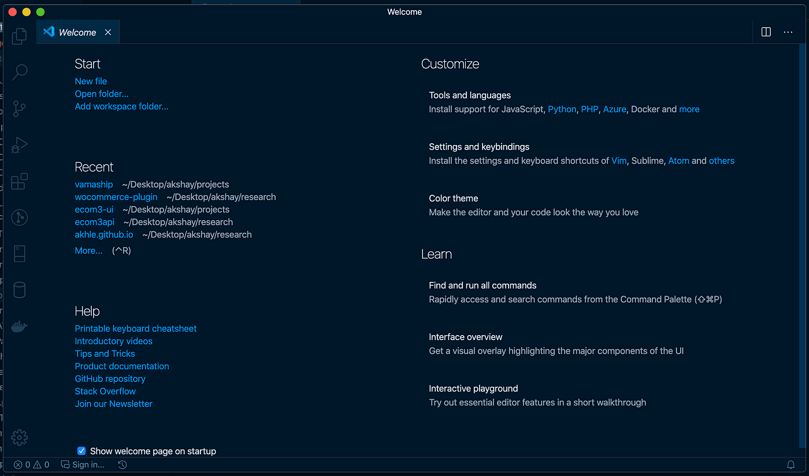Open GitHub repository link
The width and height of the screenshot is (809, 476).
[110, 379]
